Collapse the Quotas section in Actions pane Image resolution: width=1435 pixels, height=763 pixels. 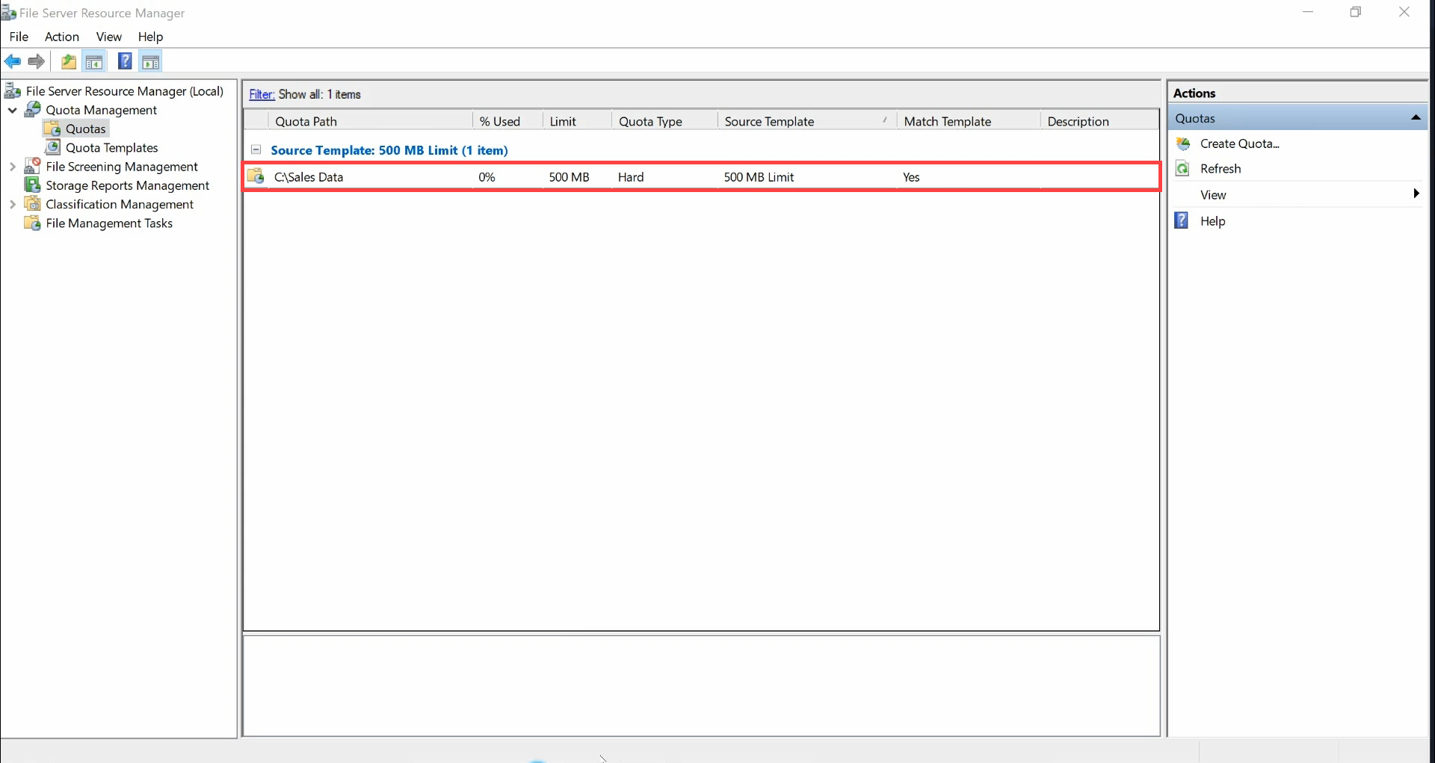click(1416, 117)
